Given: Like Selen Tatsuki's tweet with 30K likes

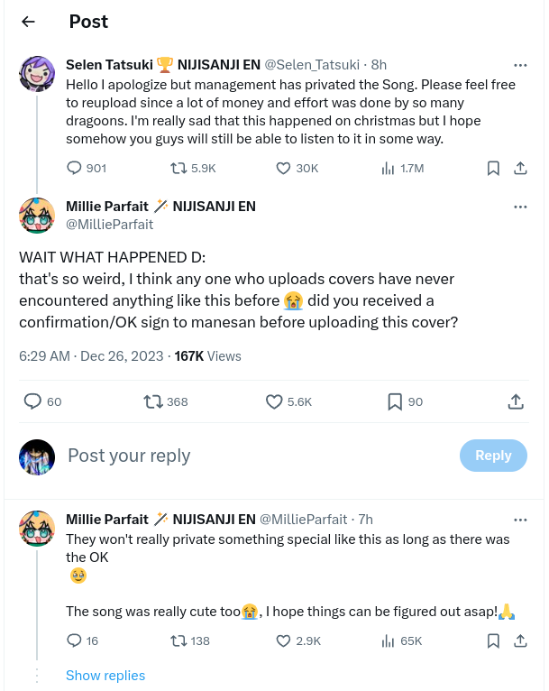Looking at the screenshot, I should tap(282, 168).
